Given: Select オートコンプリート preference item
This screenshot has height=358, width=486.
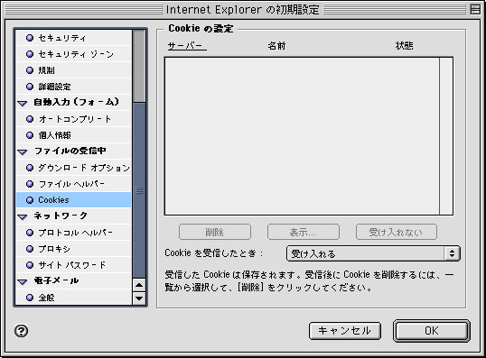Looking at the screenshot, I should click(x=74, y=119).
